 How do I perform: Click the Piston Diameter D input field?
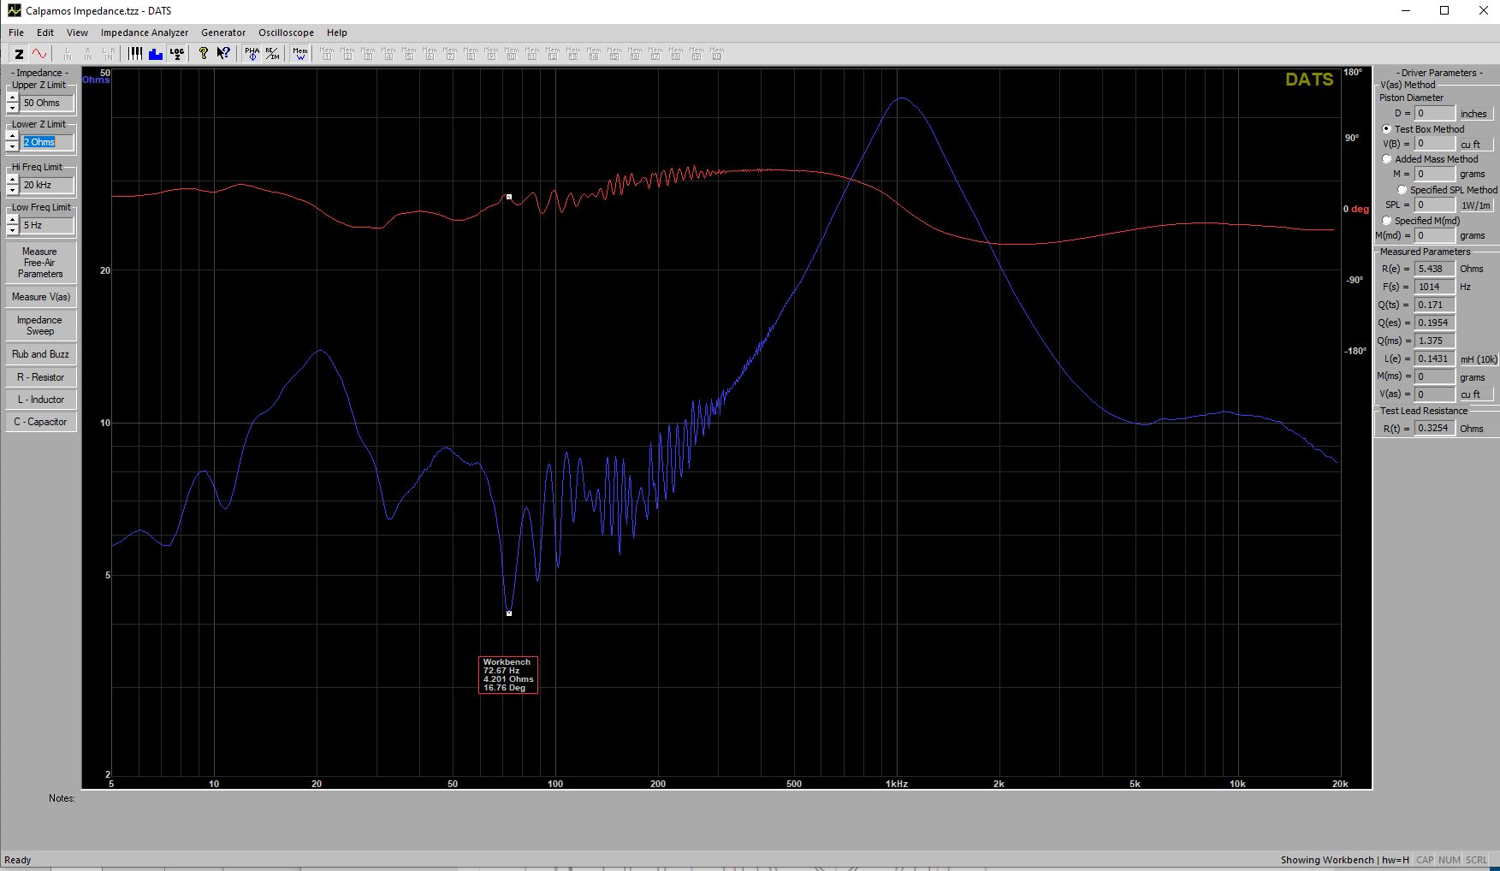pyautogui.click(x=1434, y=113)
